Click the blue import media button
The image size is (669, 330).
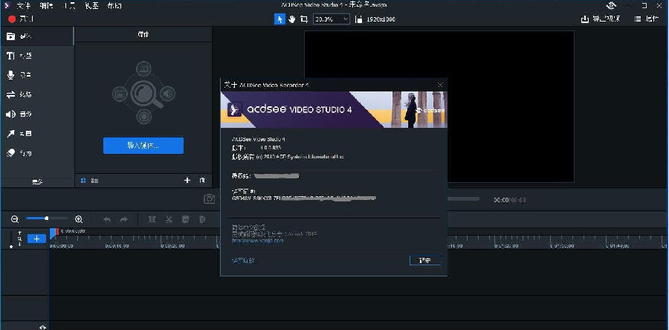coord(143,146)
